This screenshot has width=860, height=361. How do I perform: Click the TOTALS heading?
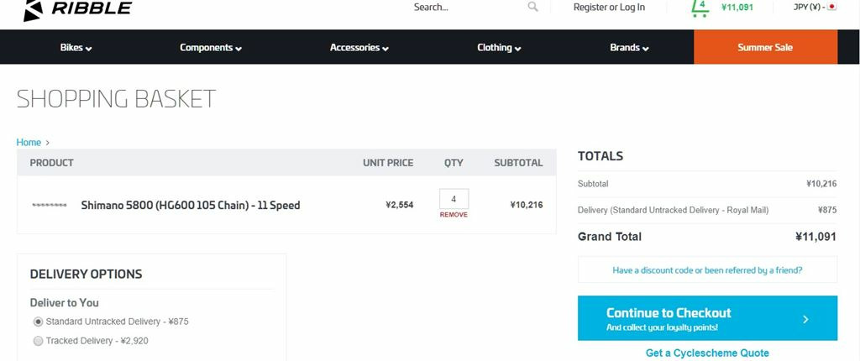[x=600, y=156]
